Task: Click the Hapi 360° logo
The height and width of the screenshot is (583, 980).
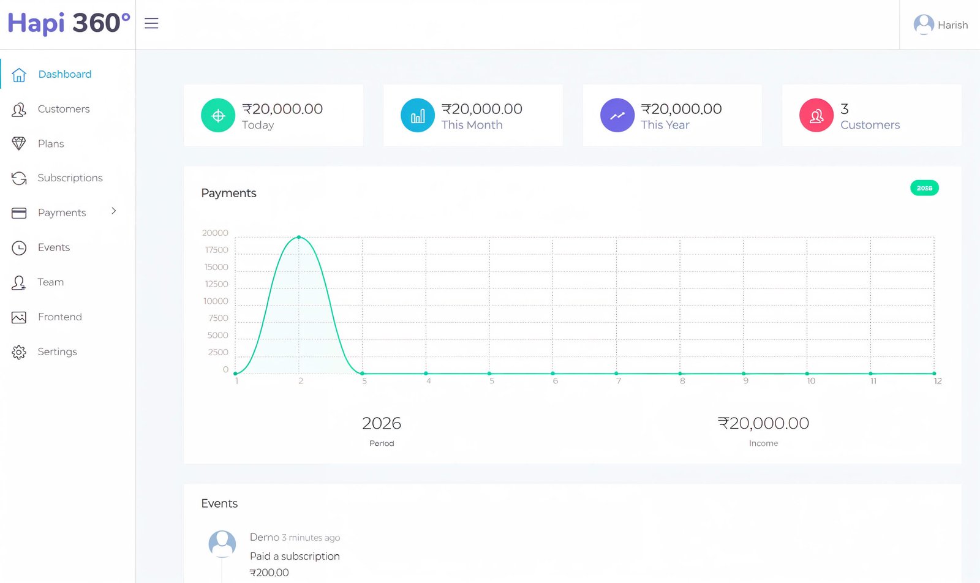Action: (67, 23)
